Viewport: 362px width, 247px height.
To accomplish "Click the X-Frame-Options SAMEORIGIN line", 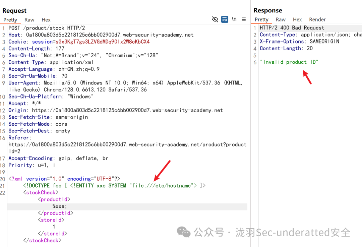I will (x=299, y=42).
